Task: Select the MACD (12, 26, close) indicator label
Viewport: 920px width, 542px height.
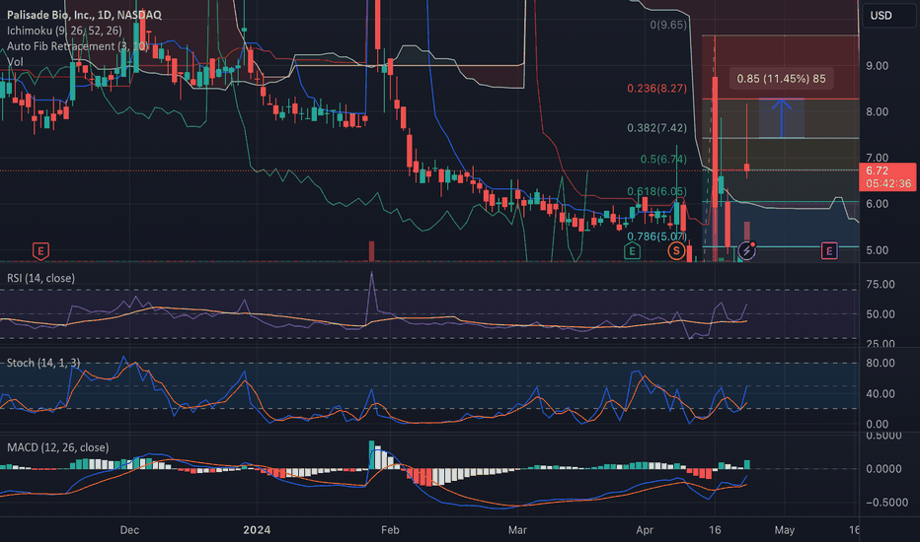Action: tap(58, 447)
